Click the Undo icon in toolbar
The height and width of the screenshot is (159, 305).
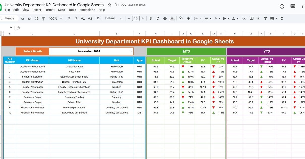[22, 18]
